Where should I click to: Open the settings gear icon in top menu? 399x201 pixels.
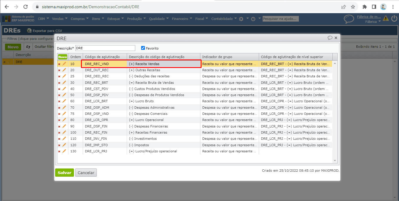[241, 19]
